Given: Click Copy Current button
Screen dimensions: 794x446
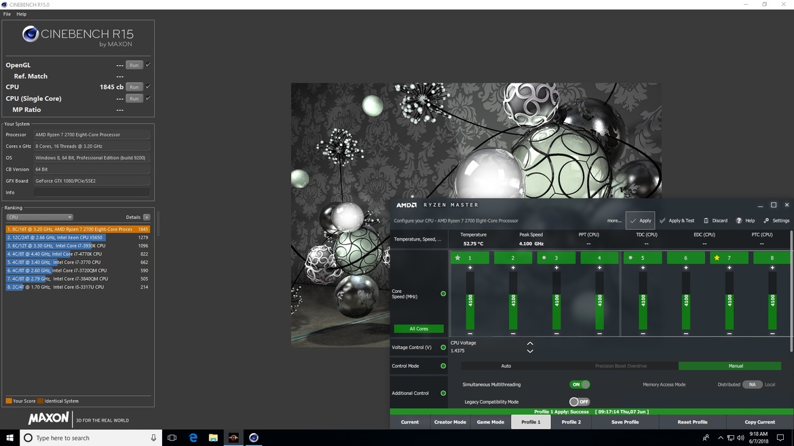Looking at the screenshot, I should coord(759,422).
